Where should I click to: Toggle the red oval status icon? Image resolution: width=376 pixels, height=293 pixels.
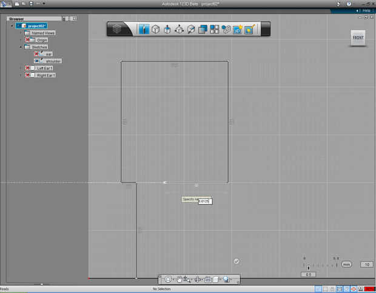click(354, 289)
